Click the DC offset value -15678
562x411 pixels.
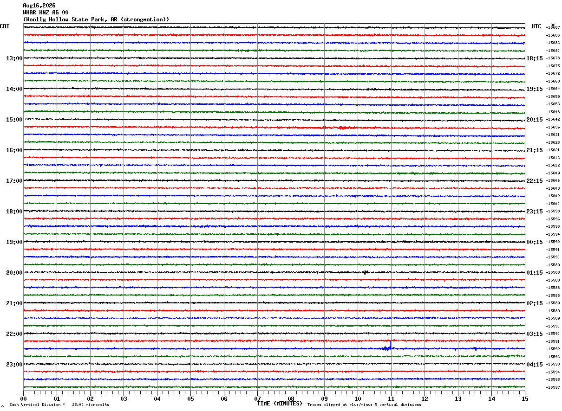tap(553, 58)
